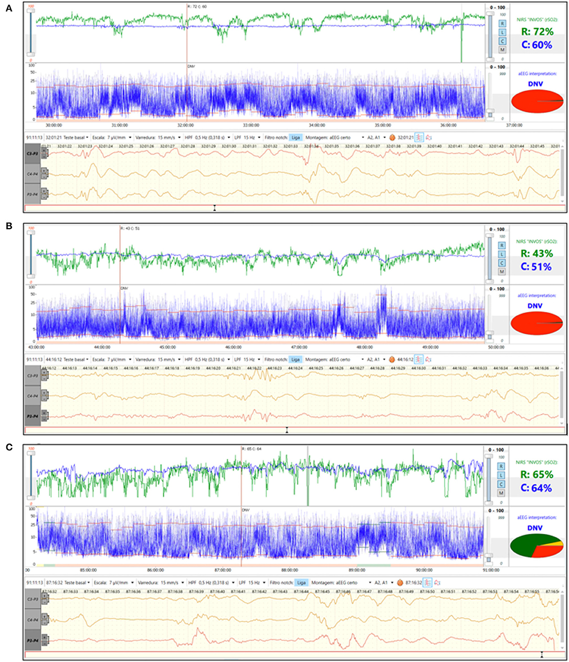
Task: Toggle the C channel button in panel A
Action: [x=501, y=41]
